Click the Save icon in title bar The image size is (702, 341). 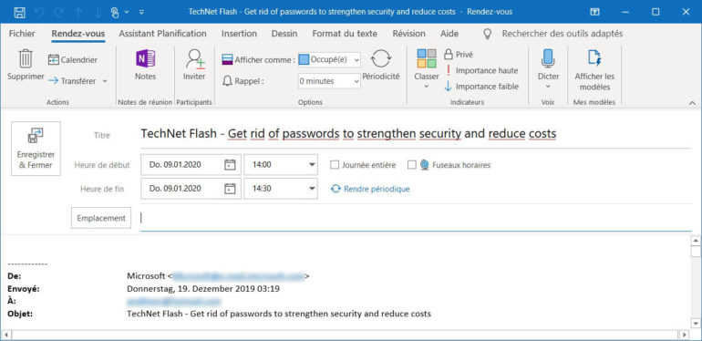point(20,12)
